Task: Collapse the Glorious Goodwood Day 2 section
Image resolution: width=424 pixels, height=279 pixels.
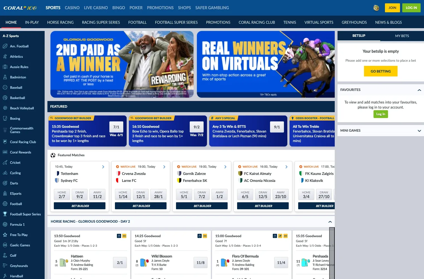Action: tap(330, 222)
